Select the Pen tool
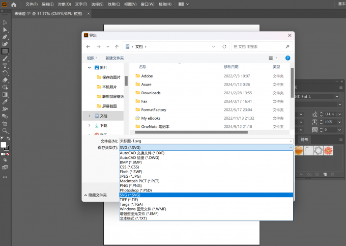 point(5,37)
